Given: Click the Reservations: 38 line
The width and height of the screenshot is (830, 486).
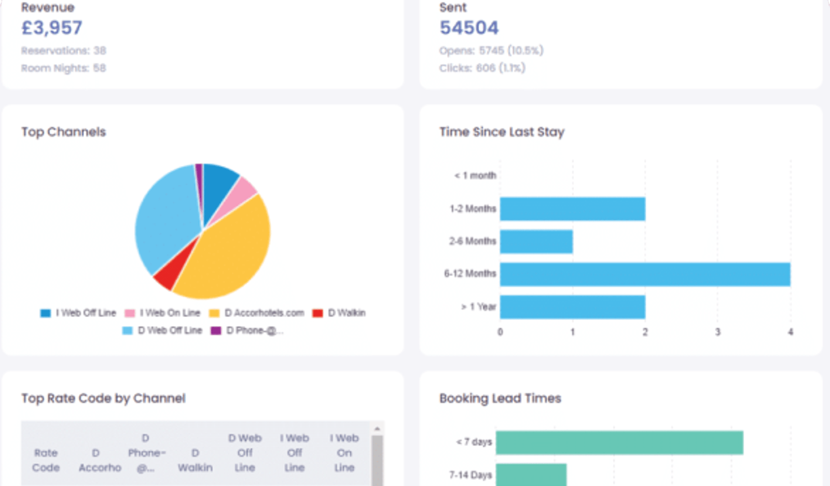Looking at the screenshot, I should tap(64, 51).
